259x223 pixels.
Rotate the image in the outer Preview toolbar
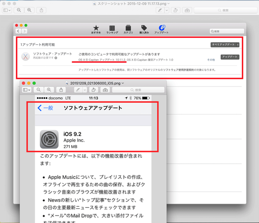(x=175, y=10)
